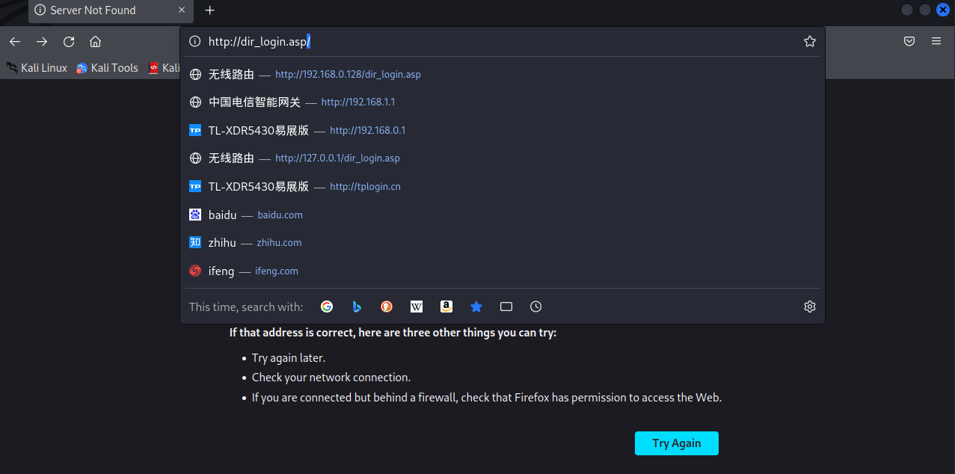The image size is (955, 474).
Task: Open search settings gear in the dropdown
Action: point(810,307)
